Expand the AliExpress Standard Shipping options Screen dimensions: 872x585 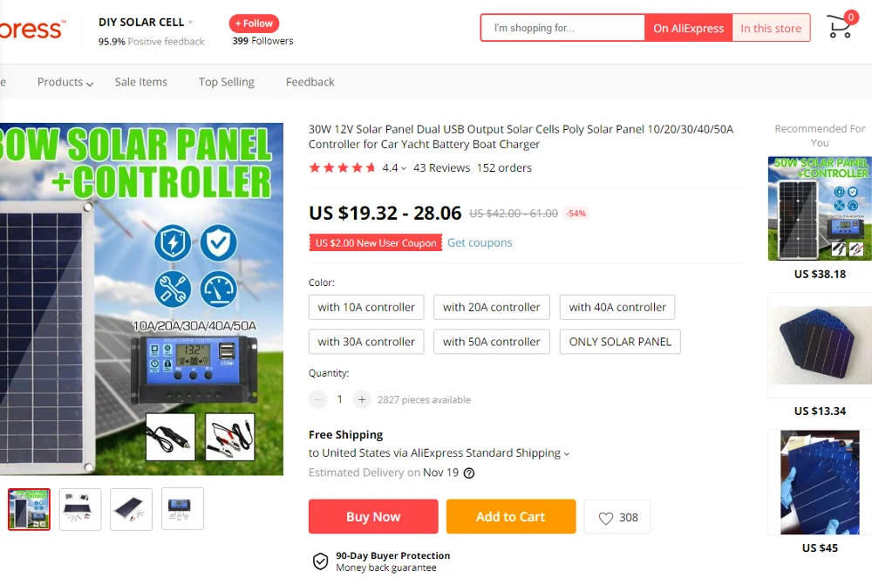(567, 453)
